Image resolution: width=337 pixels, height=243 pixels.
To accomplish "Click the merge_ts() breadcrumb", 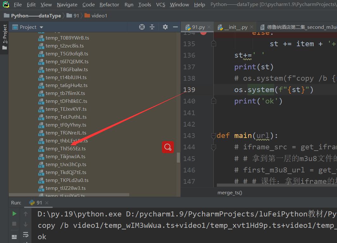I will click(230, 192).
